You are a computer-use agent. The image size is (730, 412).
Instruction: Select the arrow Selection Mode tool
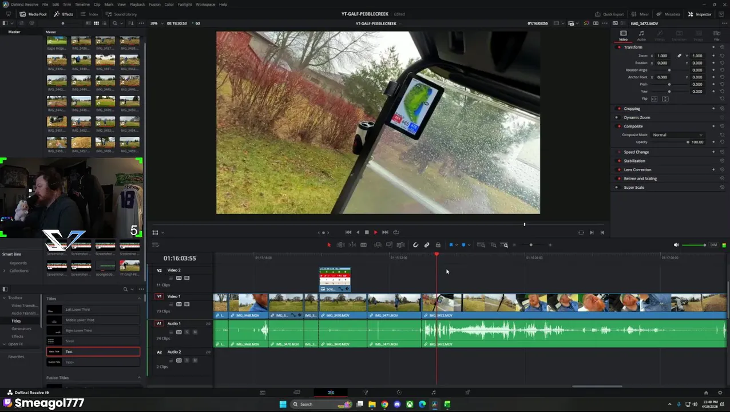(329, 245)
